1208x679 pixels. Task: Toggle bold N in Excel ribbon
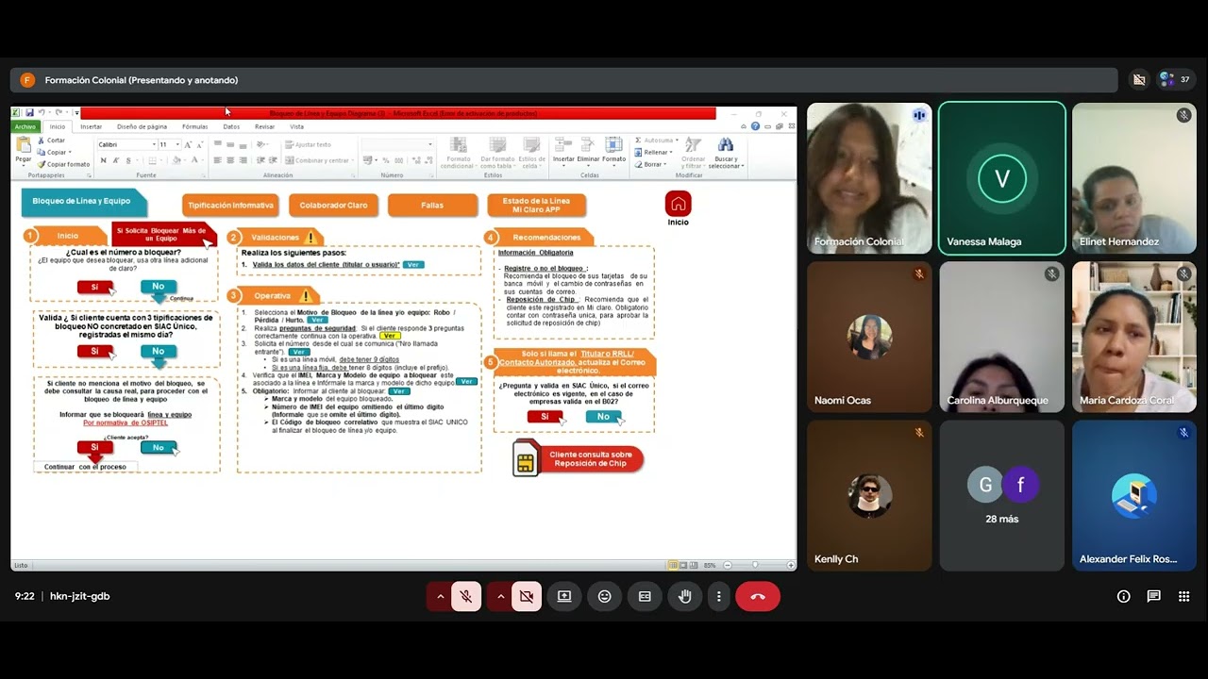(x=103, y=160)
